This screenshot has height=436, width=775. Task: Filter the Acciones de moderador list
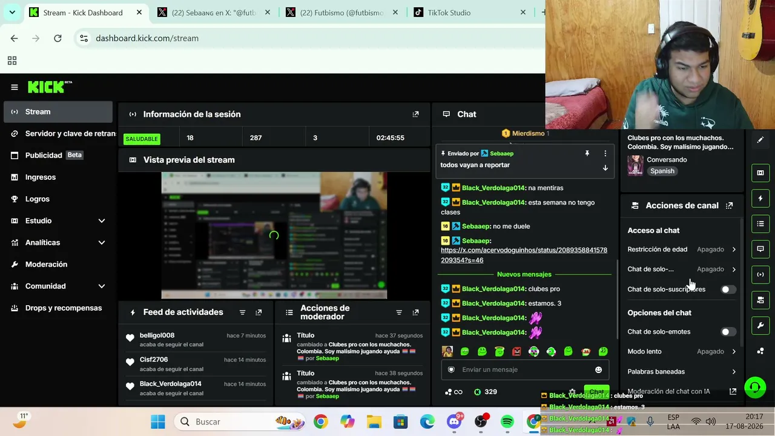[399, 312]
